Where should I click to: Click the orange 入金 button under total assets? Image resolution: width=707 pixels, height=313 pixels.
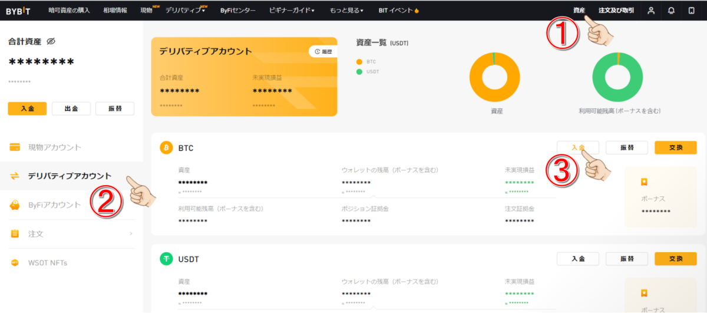click(28, 108)
